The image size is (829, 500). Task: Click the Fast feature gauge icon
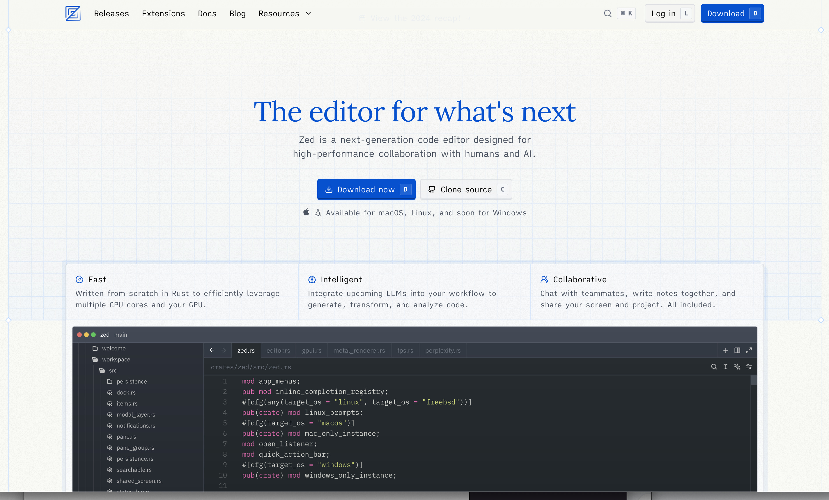(x=79, y=279)
